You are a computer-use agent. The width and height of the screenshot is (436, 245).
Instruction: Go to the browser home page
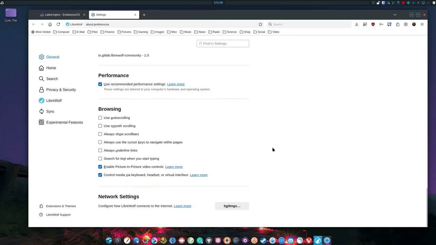[x=50, y=24]
